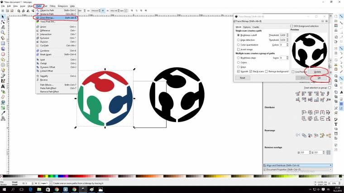Check the Invert image checkbox
Viewport: 344px width, 193px height.
point(238,50)
